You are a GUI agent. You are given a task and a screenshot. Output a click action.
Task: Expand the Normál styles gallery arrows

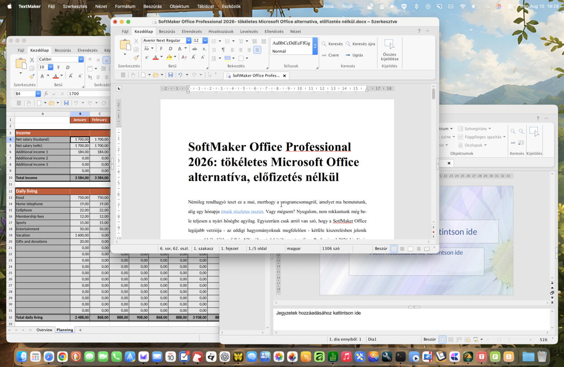tap(315, 46)
